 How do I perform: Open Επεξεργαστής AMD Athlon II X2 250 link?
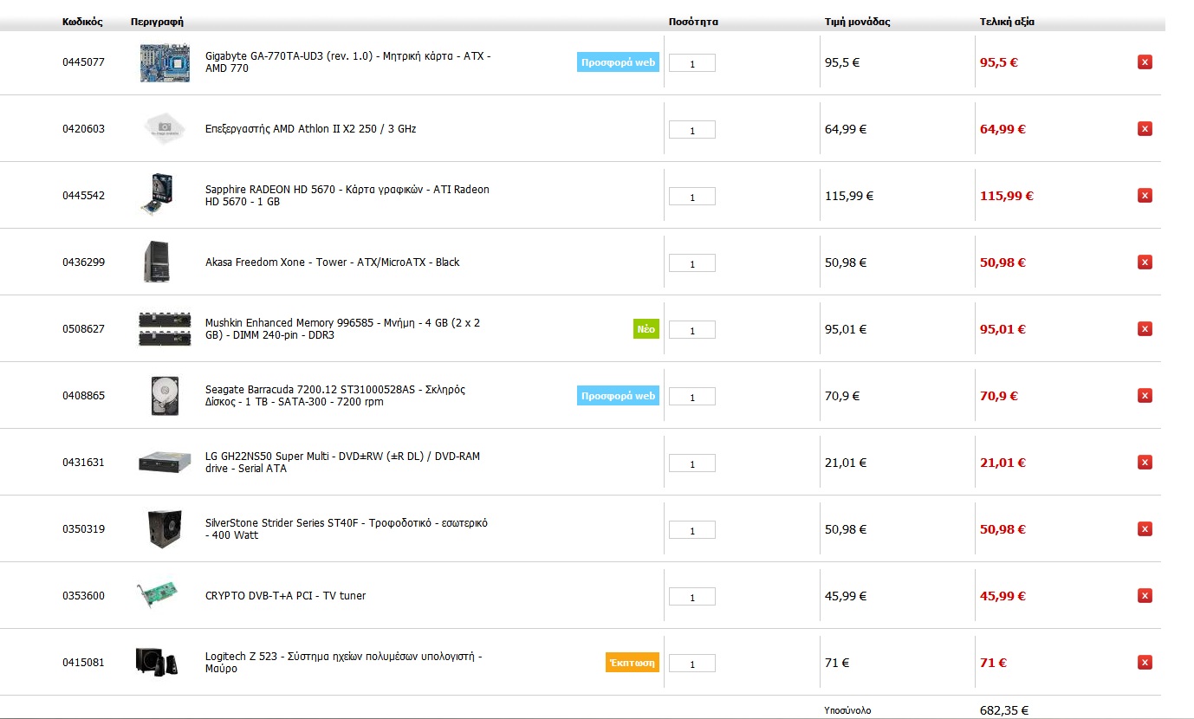tap(311, 129)
